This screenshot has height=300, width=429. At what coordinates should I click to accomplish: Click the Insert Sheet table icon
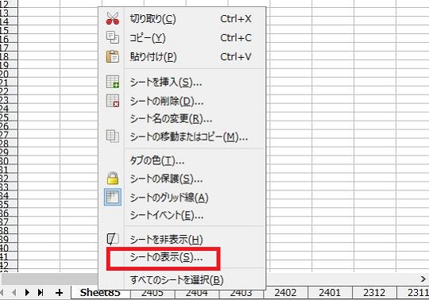click(113, 82)
